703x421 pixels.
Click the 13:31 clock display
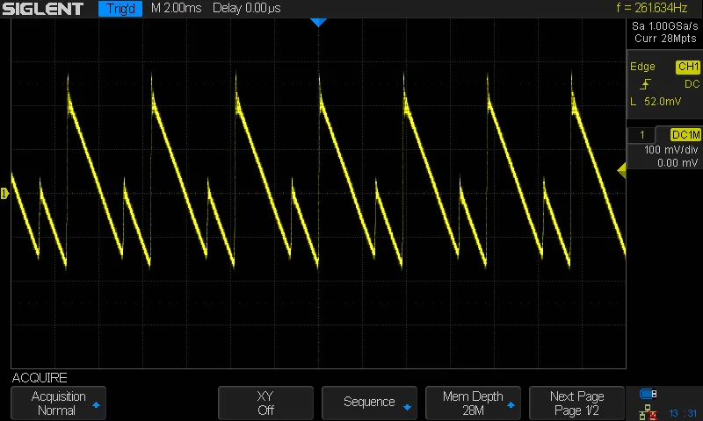click(683, 413)
